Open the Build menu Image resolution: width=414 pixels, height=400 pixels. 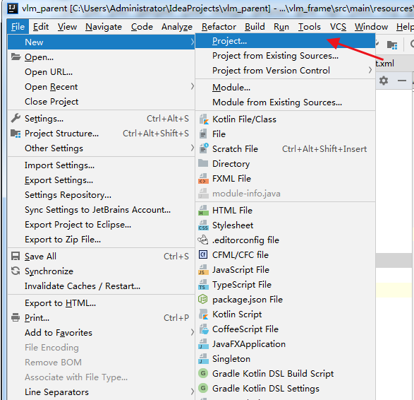click(x=255, y=27)
